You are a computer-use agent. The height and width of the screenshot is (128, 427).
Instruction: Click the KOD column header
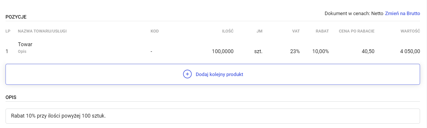pos(155,31)
